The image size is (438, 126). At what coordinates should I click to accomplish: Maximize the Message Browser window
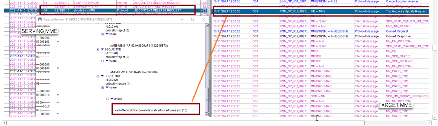point(192,19)
